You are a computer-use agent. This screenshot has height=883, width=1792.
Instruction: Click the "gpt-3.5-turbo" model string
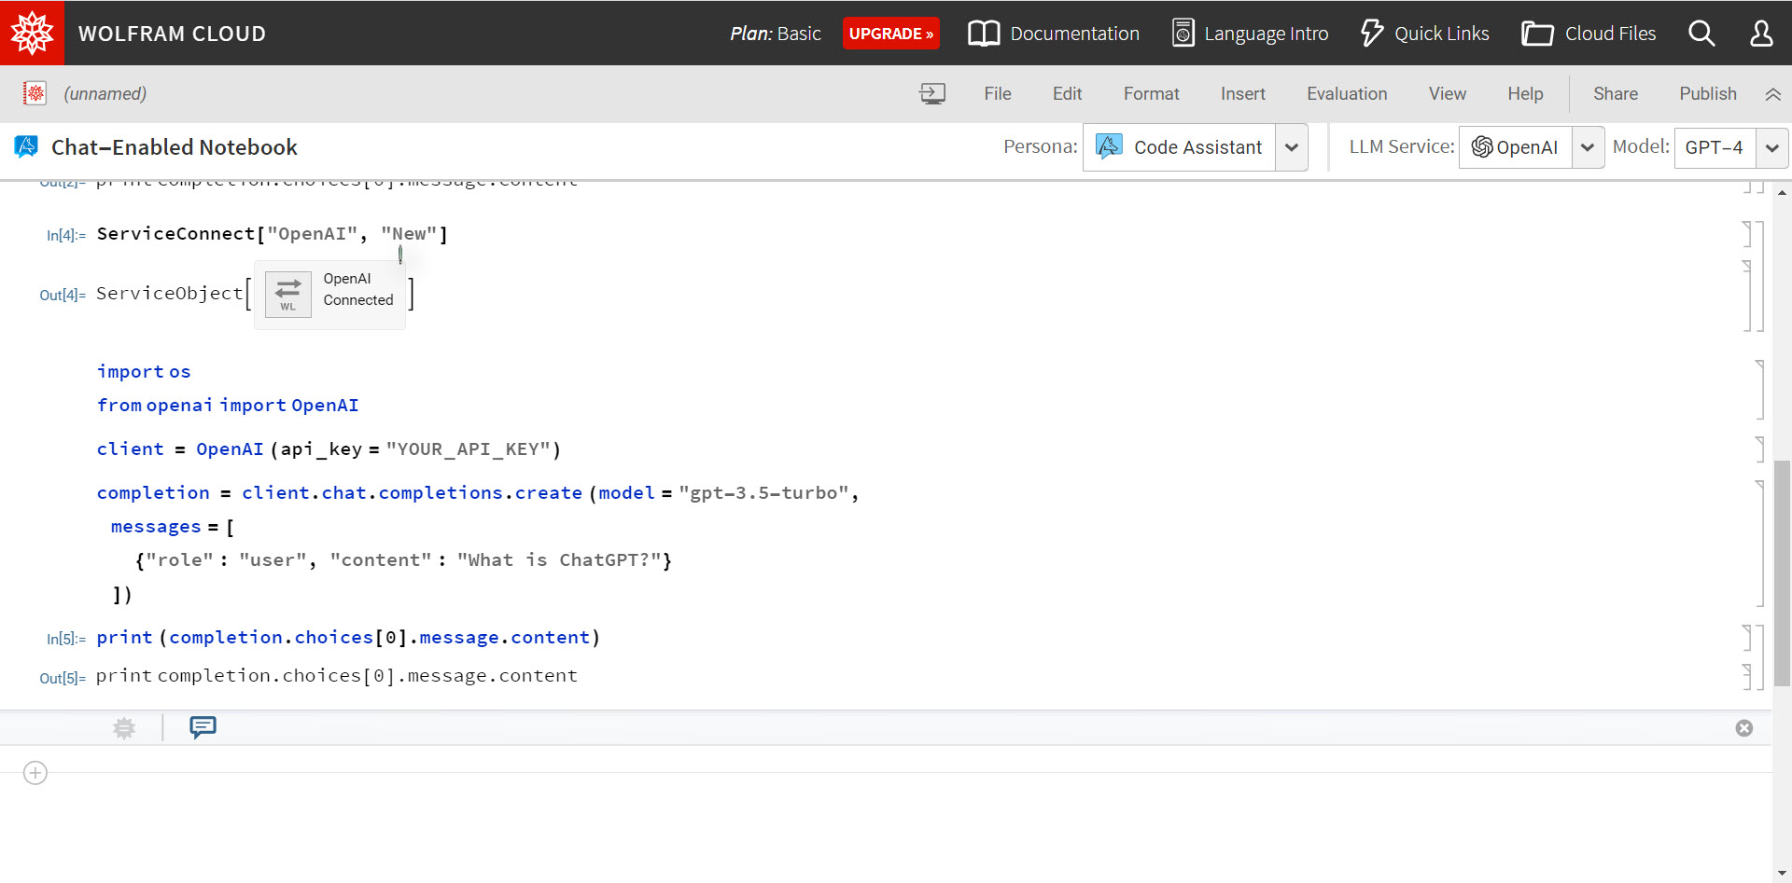tap(763, 493)
